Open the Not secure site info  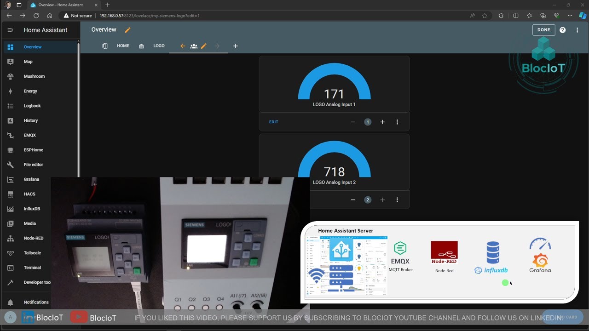78,16
